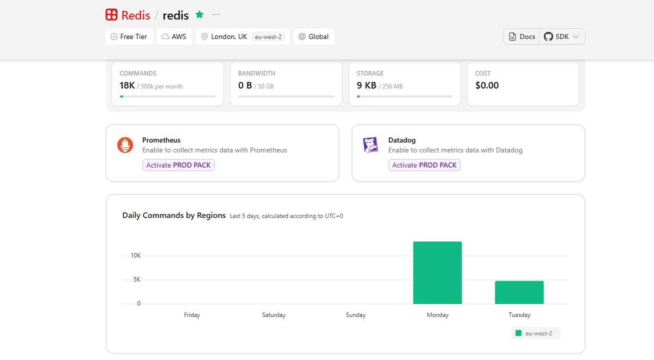
Task: Click the red Redis logo icon
Action: (111, 15)
